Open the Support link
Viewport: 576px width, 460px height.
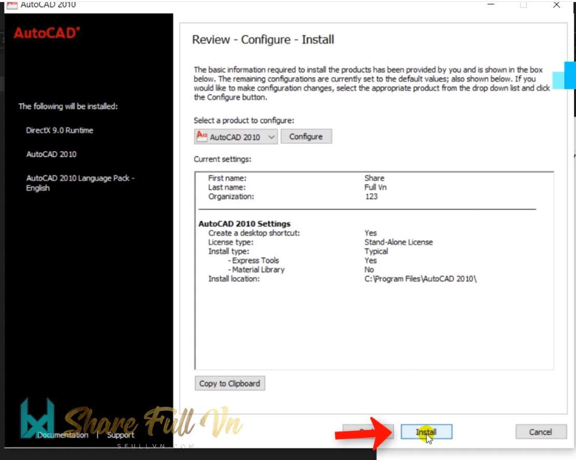(121, 435)
